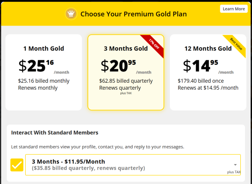Expand the 3 Months $11.95/Month dropdown arrow
Image resolution: width=252 pixels, height=184 pixels.
click(235, 165)
